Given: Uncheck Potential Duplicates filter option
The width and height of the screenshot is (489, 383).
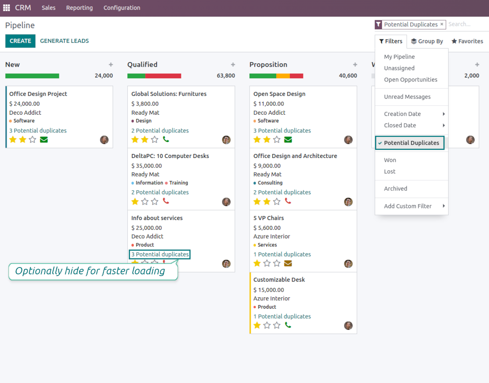Looking at the screenshot, I should click(x=411, y=143).
